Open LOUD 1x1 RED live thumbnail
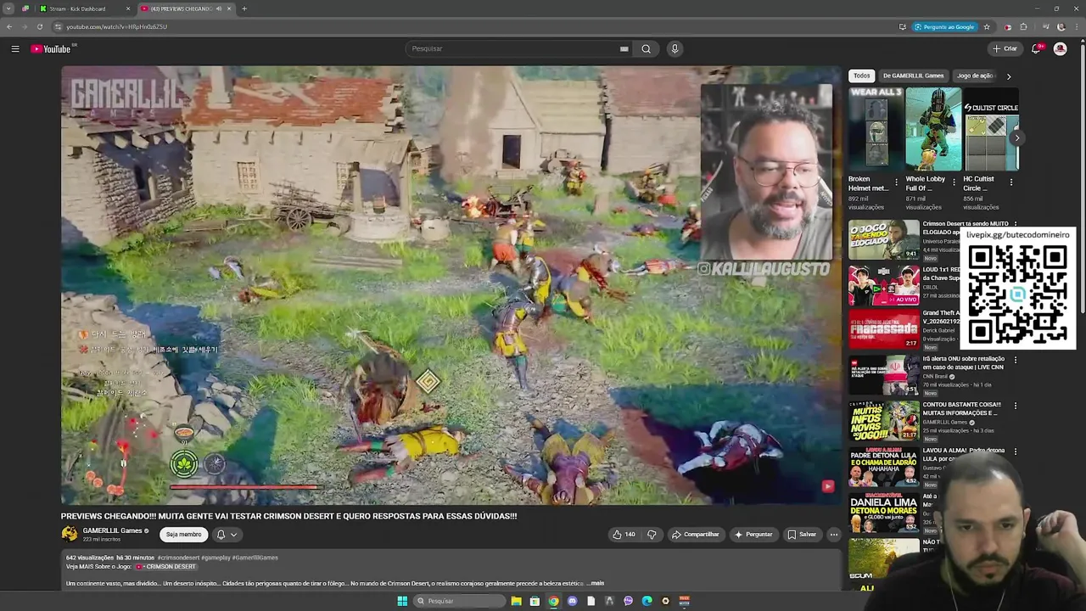Image resolution: width=1086 pixels, height=611 pixels. 884,285
